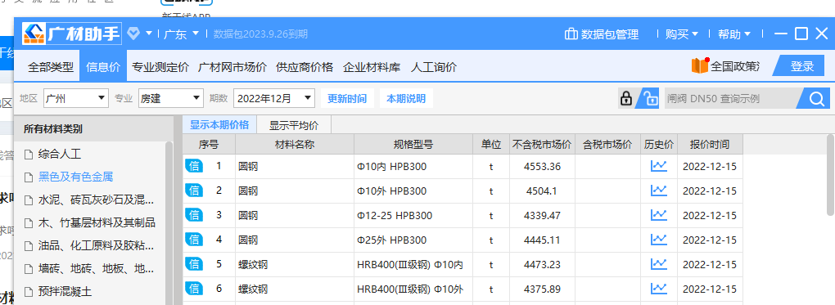Switch to 专业测定价 tab
This screenshot has width=835, height=305.
pos(160,67)
